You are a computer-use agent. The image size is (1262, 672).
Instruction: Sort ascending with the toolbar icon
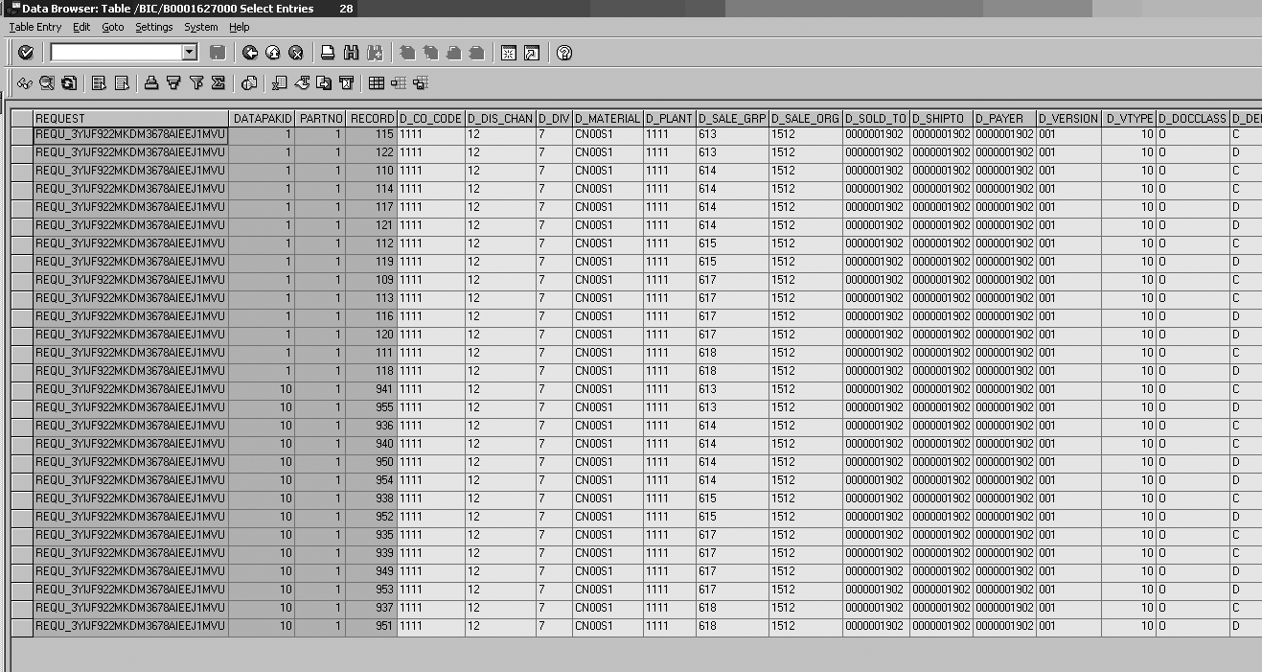click(x=151, y=83)
